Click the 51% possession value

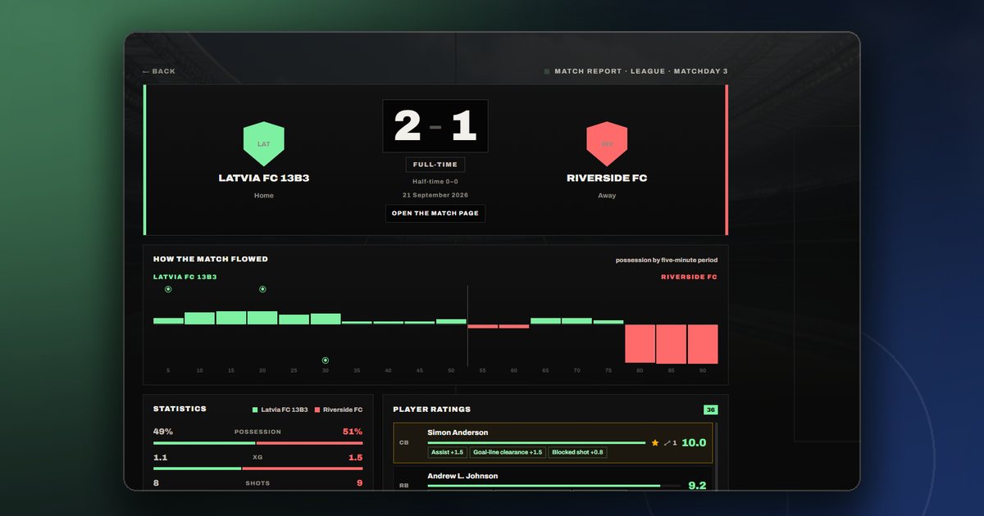click(353, 432)
